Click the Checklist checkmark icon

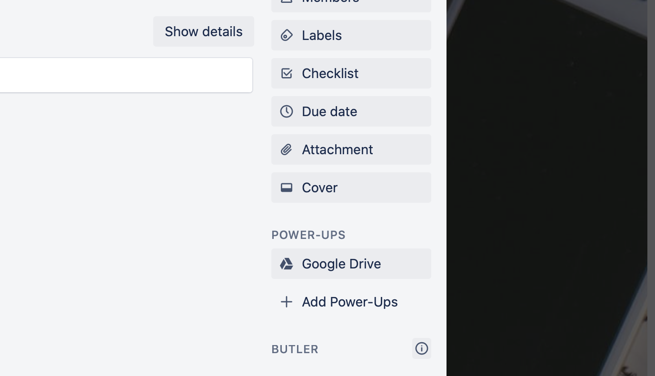point(286,73)
